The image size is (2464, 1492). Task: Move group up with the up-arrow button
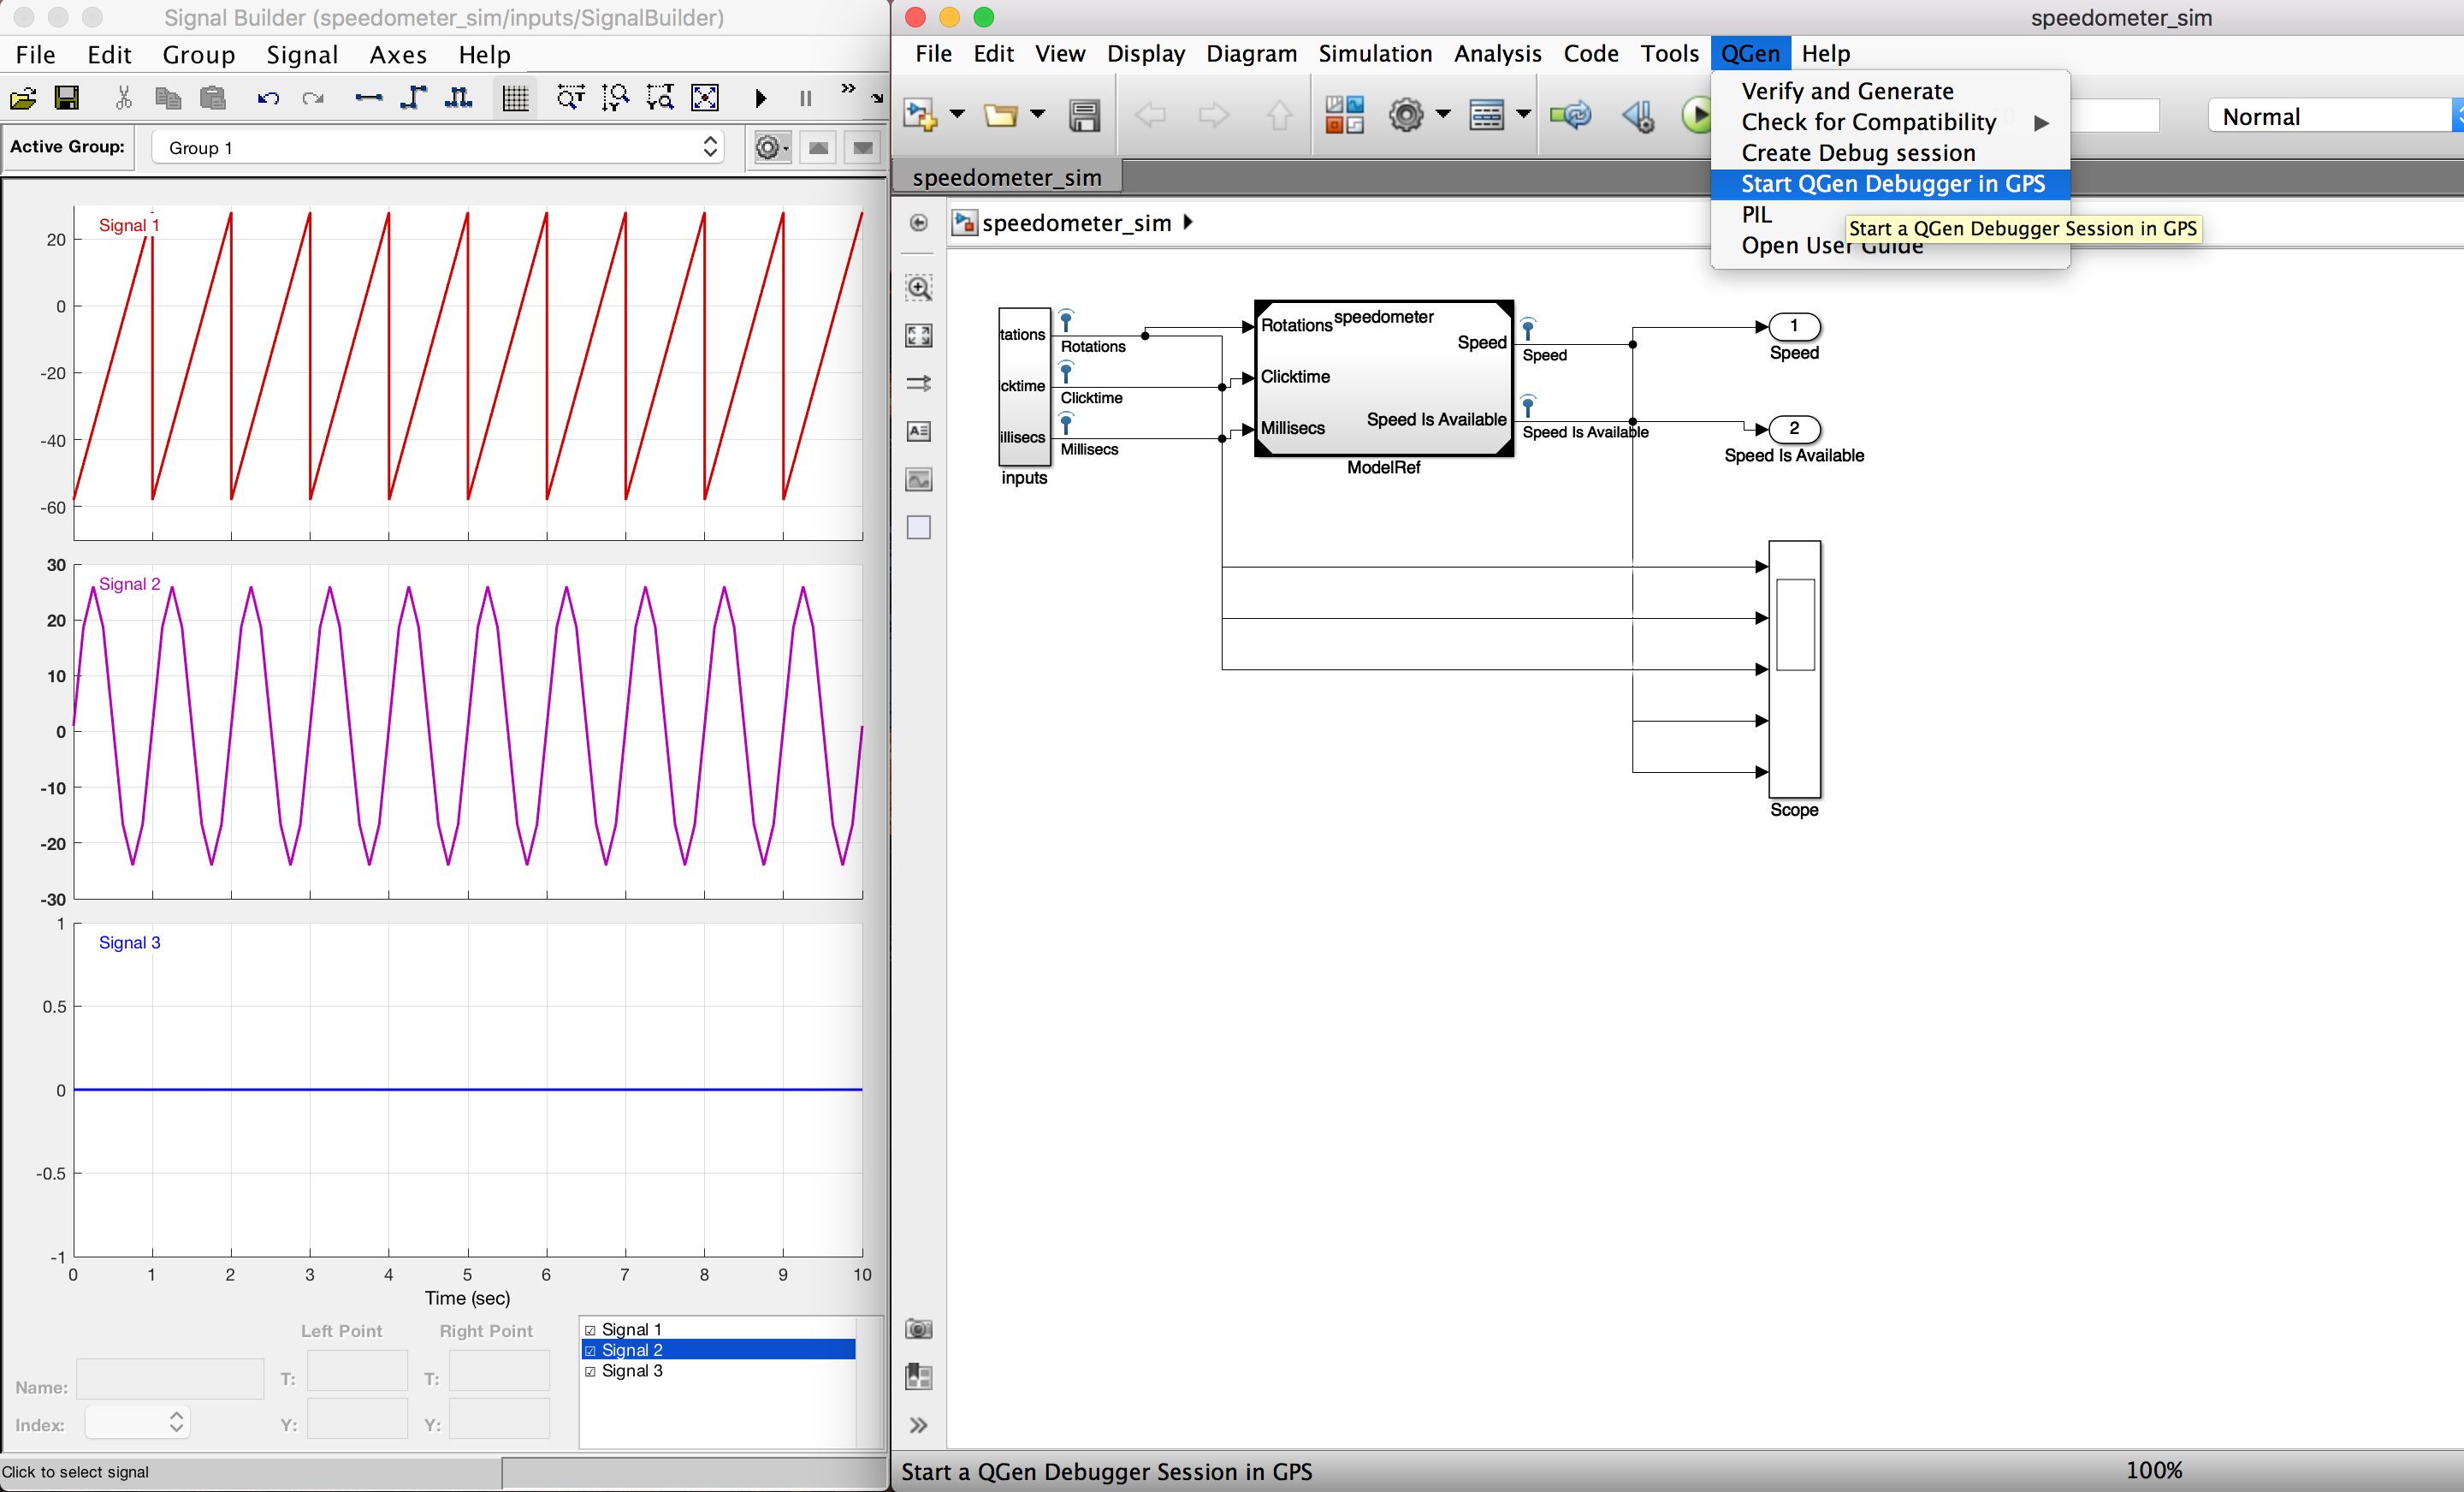coord(818,148)
